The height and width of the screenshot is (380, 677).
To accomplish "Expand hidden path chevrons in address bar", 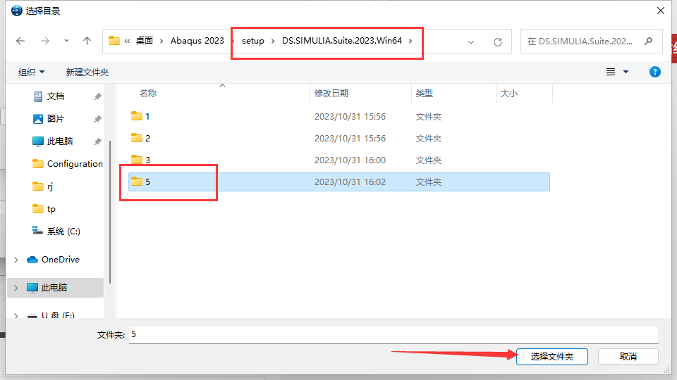I will pos(127,41).
